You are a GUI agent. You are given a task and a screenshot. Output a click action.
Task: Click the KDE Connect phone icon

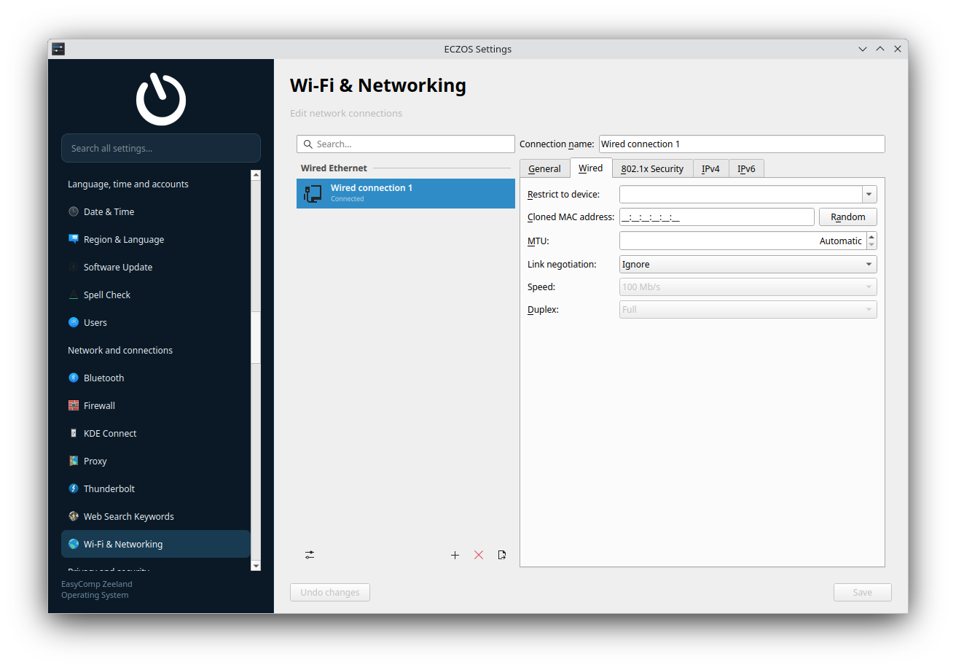click(74, 433)
